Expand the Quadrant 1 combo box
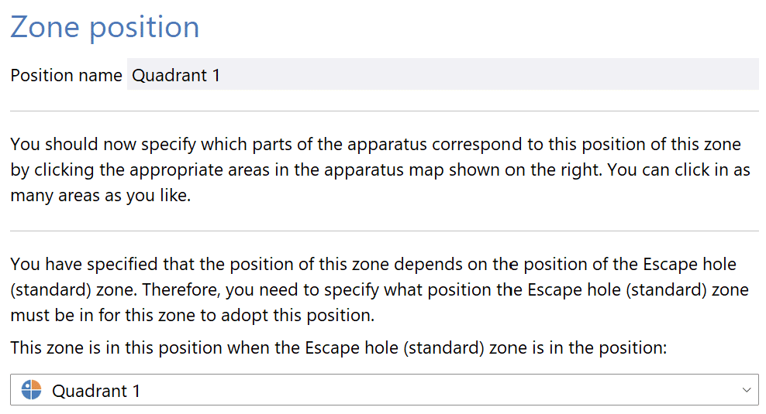The width and height of the screenshot is (766, 414). (385, 389)
